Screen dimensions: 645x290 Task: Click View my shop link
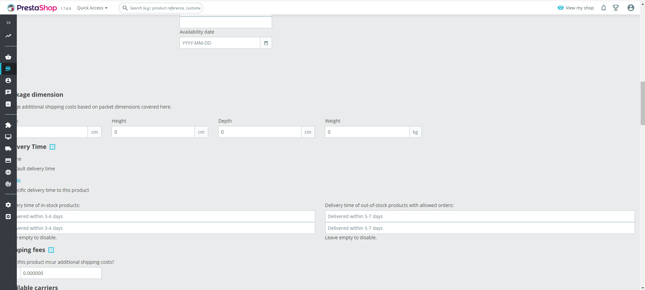pyautogui.click(x=576, y=8)
